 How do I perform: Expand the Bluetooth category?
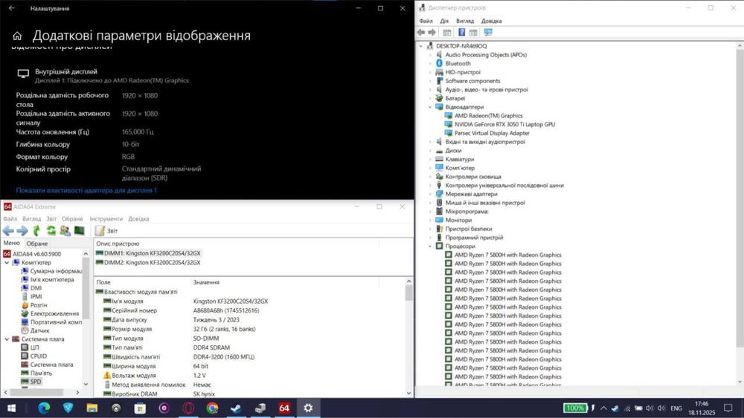click(430, 63)
